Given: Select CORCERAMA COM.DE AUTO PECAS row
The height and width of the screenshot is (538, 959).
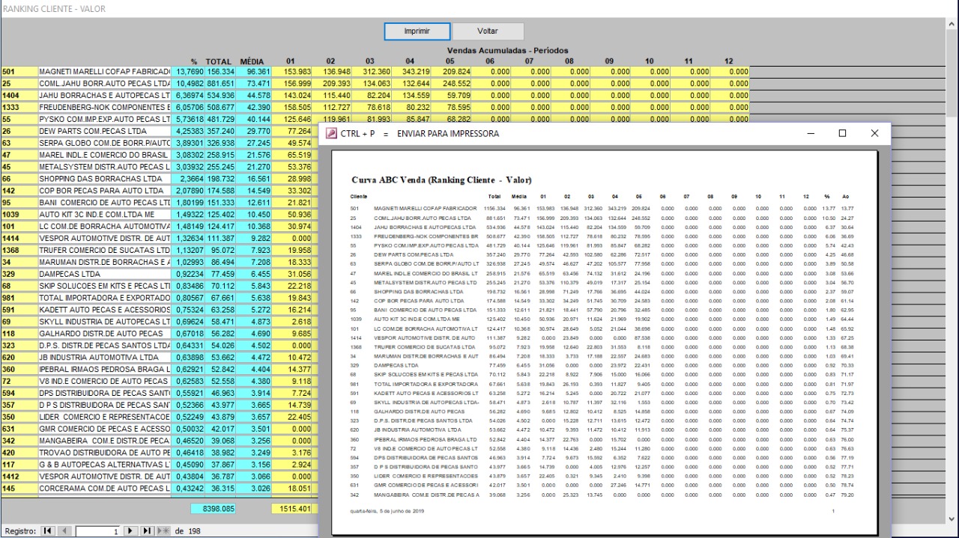Looking at the screenshot, I should [x=105, y=489].
